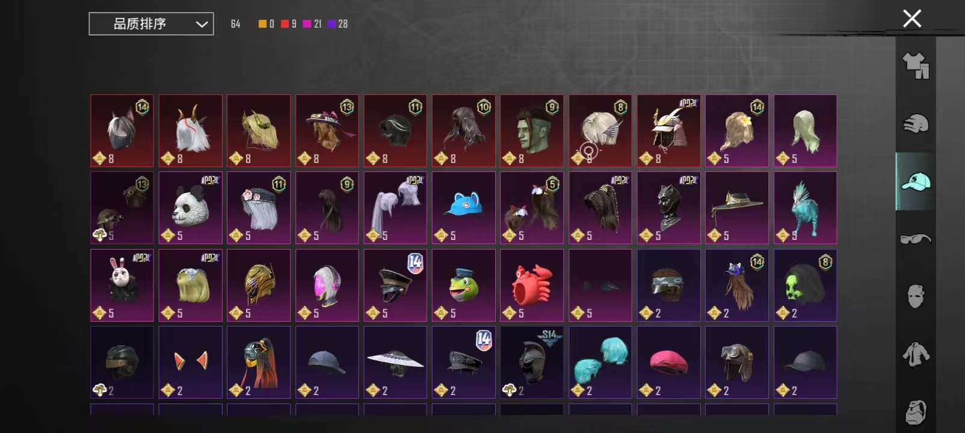Select the blue bear-ear cap
The height and width of the screenshot is (433, 965).
[x=463, y=208]
